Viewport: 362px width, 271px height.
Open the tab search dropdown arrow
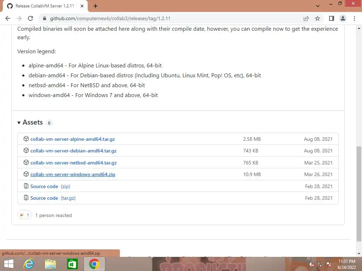318,6
